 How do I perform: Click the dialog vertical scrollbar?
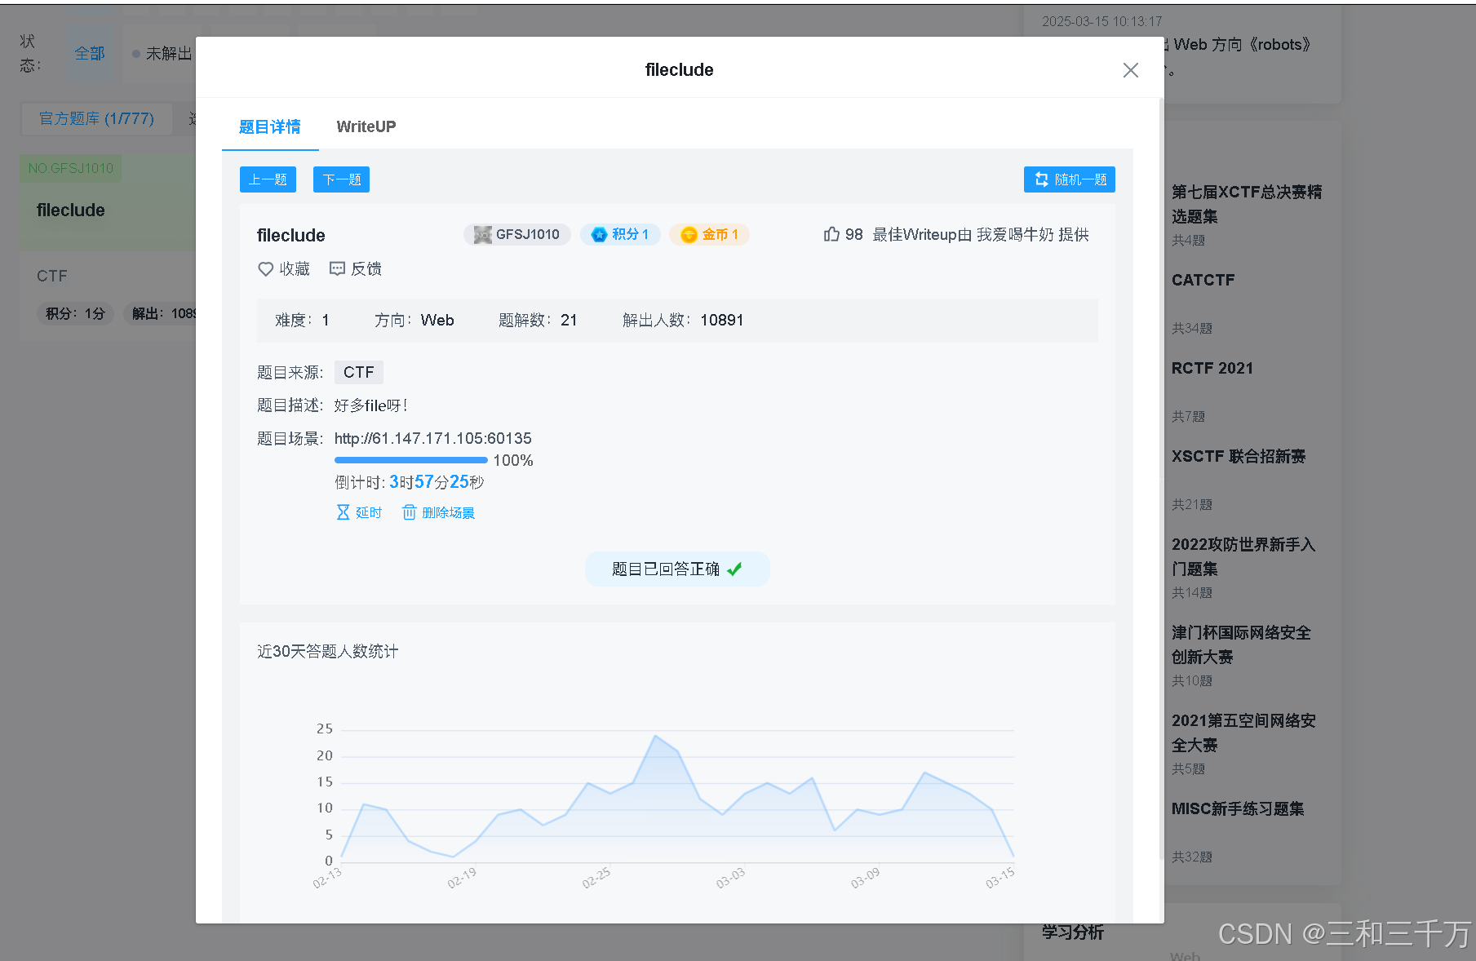pos(1161,478)
